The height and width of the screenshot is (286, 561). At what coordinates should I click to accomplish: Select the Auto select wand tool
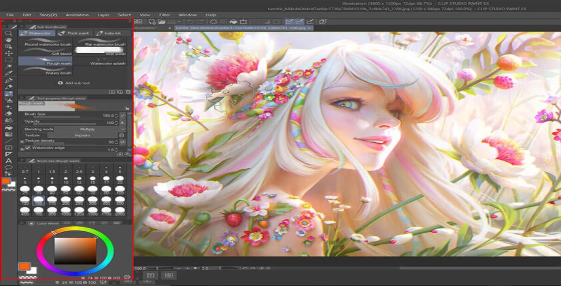[x=9, y=67]
